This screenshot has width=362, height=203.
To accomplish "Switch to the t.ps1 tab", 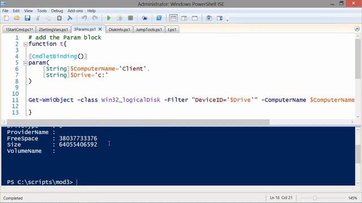I will (x=172, y=29).
